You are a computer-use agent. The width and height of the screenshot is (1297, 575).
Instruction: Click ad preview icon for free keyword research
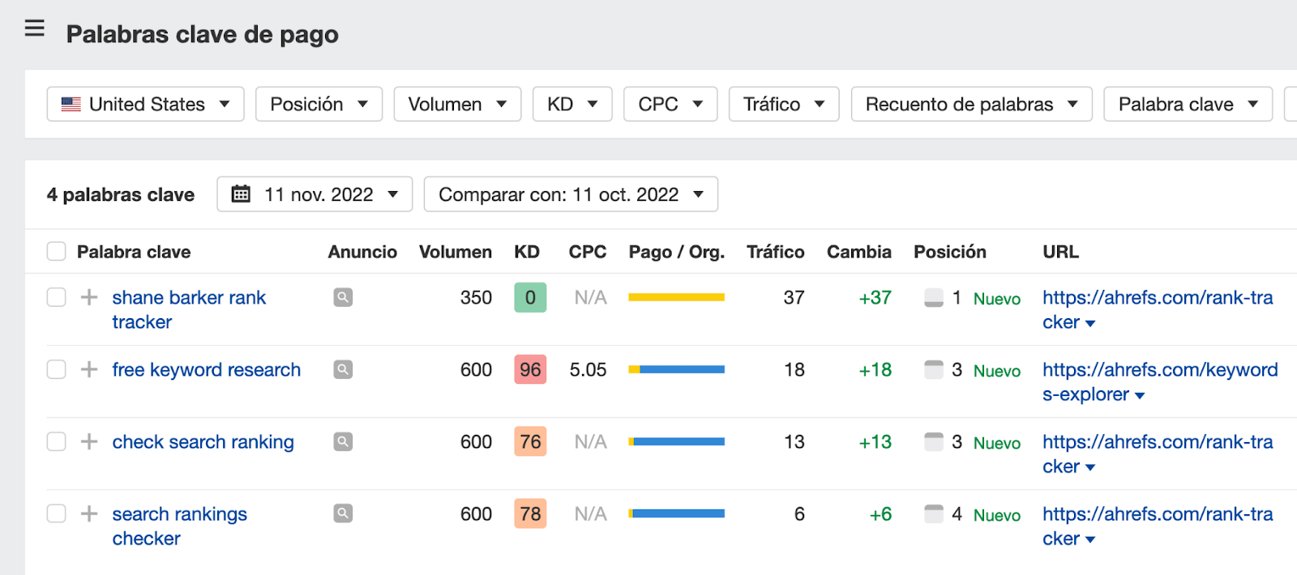pos(343,369)
